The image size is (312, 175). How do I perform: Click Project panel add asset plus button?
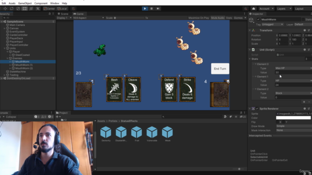pyautogui.click(x=58, y=117)
